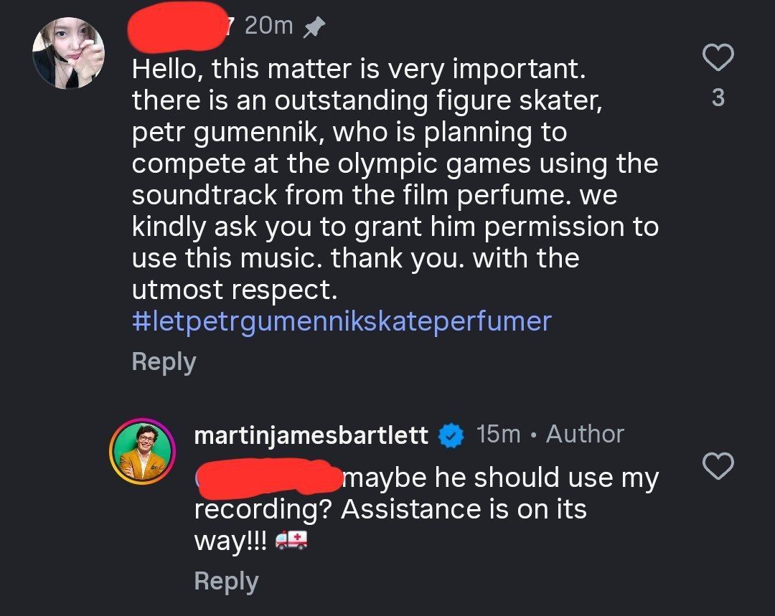Reply to the first commenter's comment
The image size is (775, 616).
164,362
